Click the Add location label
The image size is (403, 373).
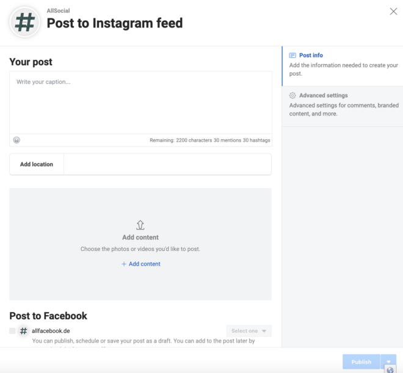pos(37,164)
